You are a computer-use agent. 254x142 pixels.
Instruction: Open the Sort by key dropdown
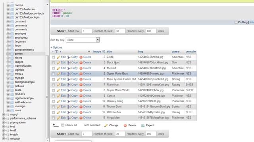pyautogui.click(x=83, y=40)
